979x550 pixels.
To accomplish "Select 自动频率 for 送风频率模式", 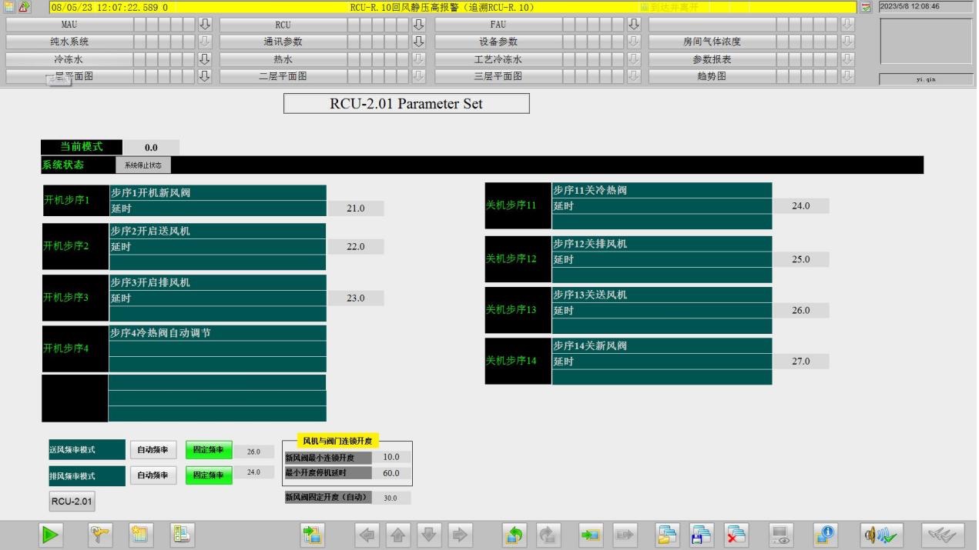I will coord(153,451).
